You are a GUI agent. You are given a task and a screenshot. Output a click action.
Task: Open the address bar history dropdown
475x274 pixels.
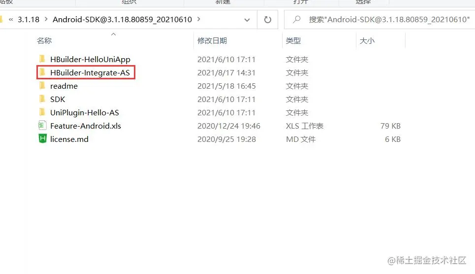(247, 20)
